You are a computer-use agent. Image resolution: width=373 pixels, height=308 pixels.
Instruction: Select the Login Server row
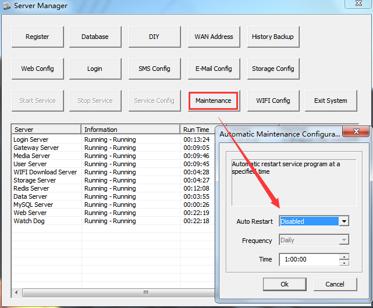click(x=113, y=139)
